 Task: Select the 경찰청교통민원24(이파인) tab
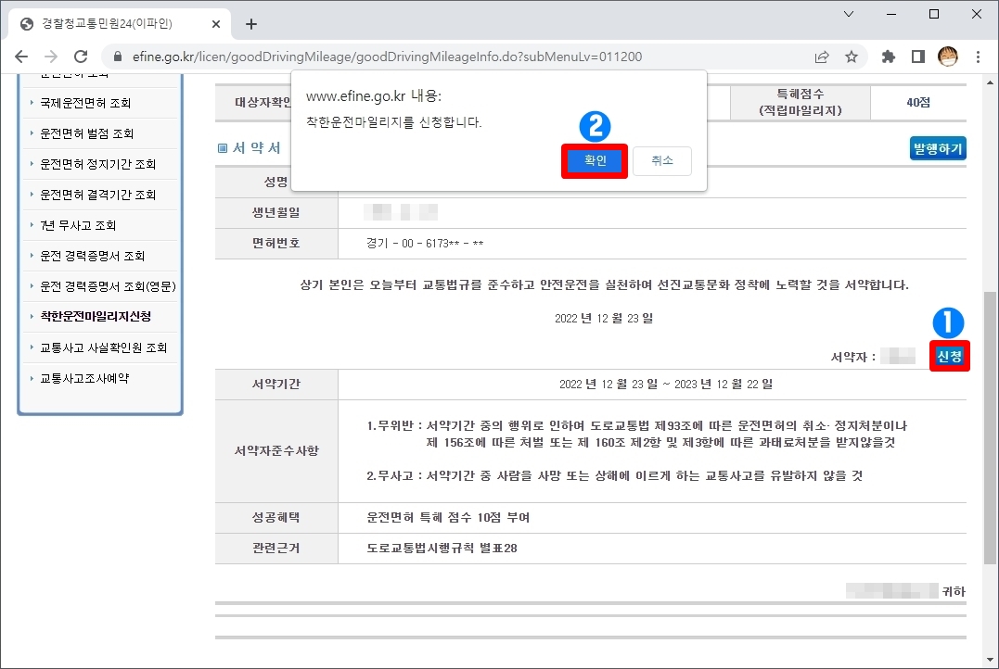(118, 24)
